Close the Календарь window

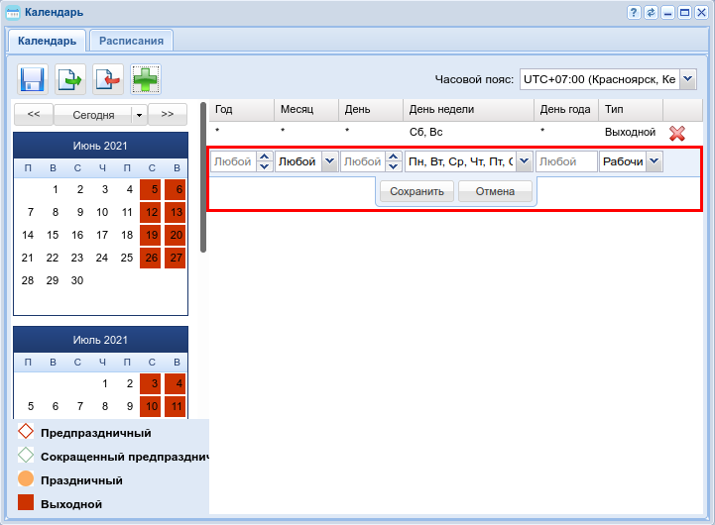point(701,12)
